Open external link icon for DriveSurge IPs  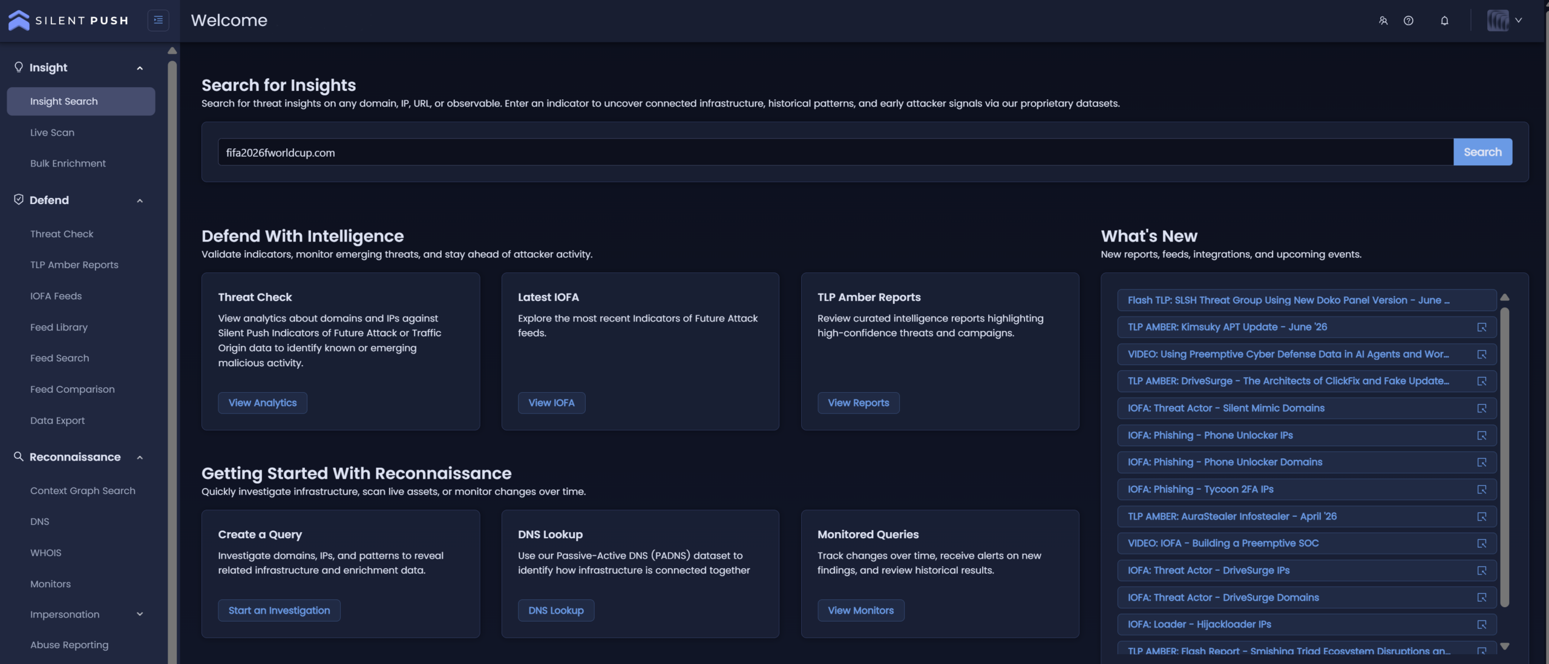point(1482,570)
